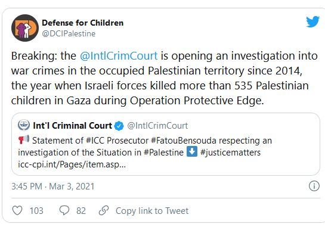Image resolution: width=325 pixels, height=227 pixels.
Task: Click the Defense for Children display name
Action: coord(83,23)
